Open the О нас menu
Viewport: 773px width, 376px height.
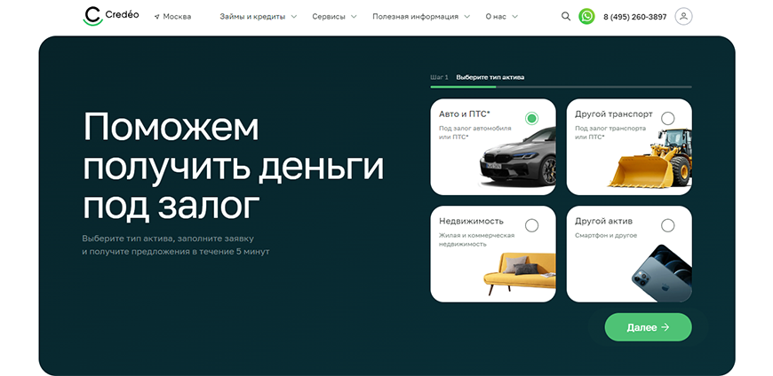point(501,17)
